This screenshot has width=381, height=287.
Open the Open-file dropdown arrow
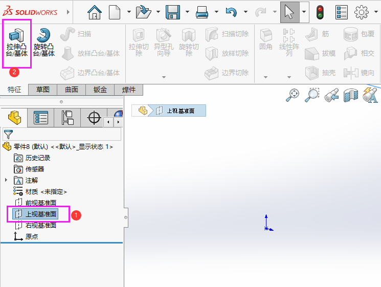point(158,12)
